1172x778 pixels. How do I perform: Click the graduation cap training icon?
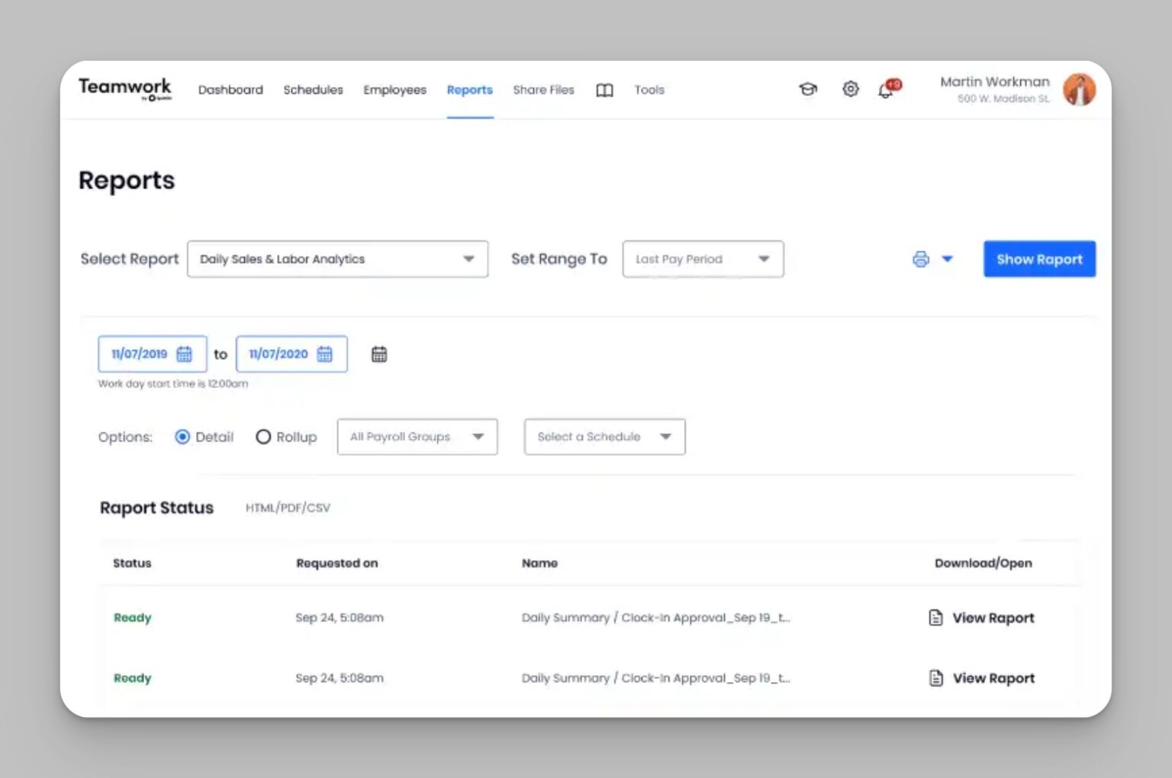tap(807, 89)
